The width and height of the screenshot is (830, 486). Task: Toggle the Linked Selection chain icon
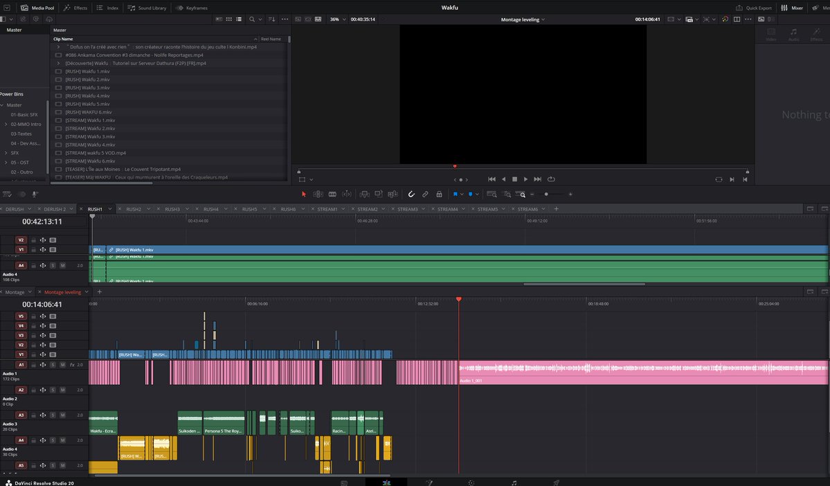[x=425, y=195]
